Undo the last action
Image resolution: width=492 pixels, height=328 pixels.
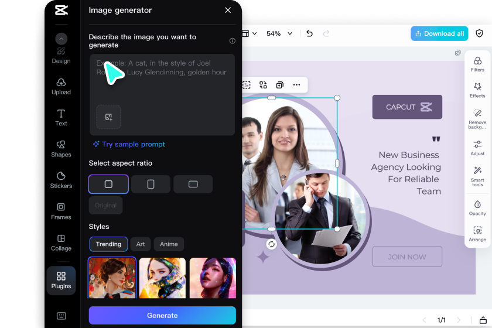tap(309, 33)
